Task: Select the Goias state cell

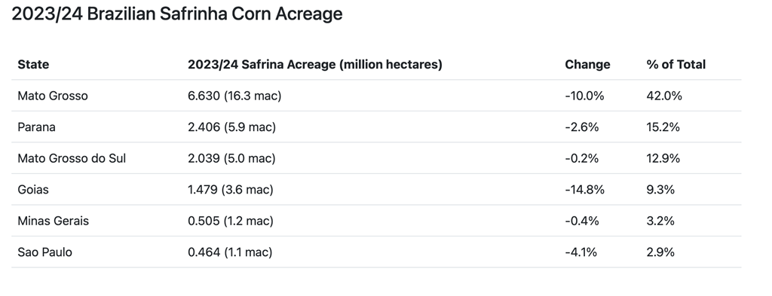Action: click(x=33, y=190)
